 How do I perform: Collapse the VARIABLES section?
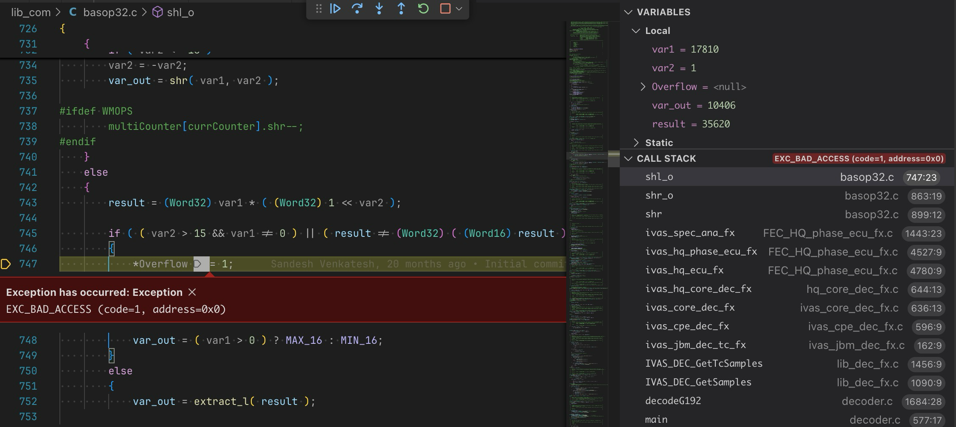628,12
